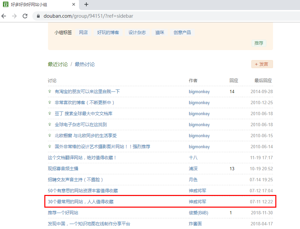The height and width of the screenshot is (229, 300).
Task: Click last reply time 10-19 20:52
Action: click(x=261, y=169)
